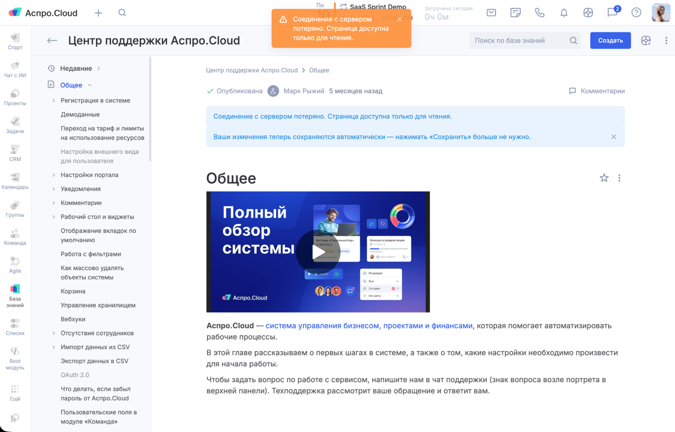The width and height of the screenshot is (675, 432).
Task: Play the Полный обзор системы video
Action: pyautogui.click(x=318, y=252)
